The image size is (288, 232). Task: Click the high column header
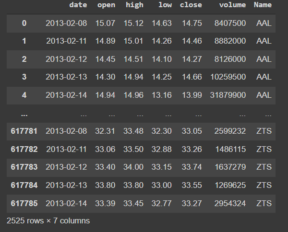tap(134, 5)
